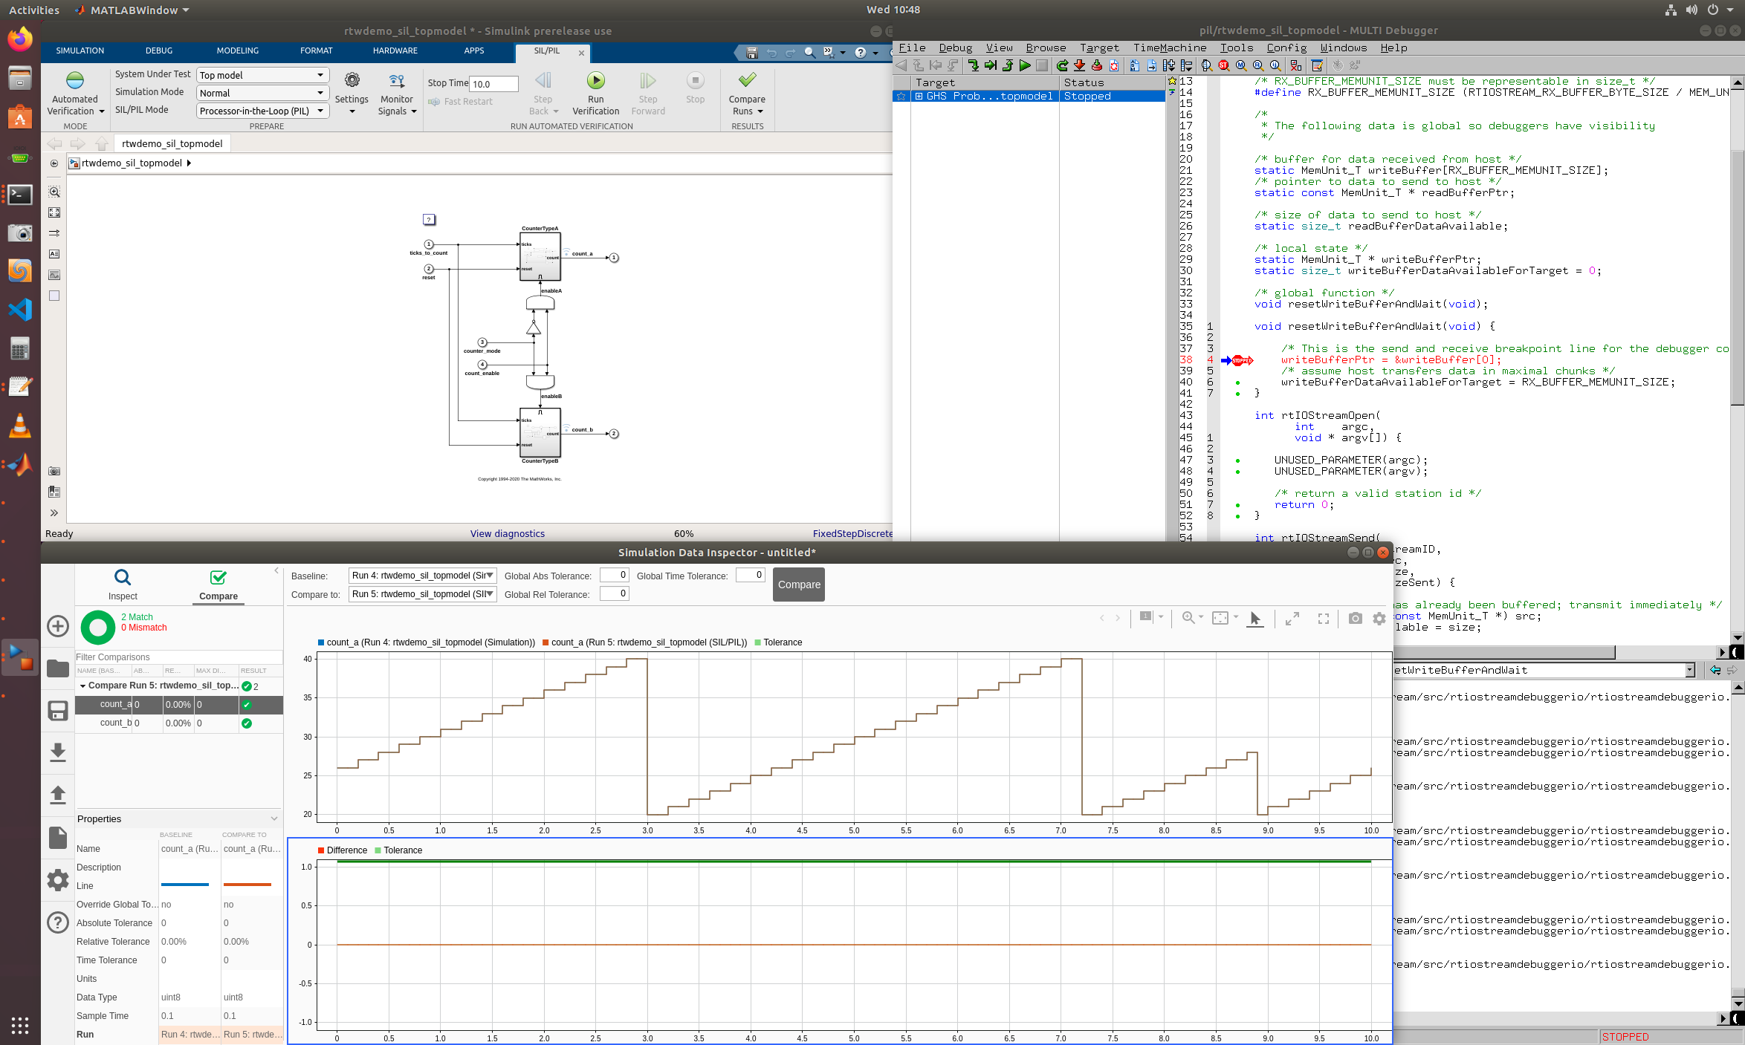1745x1045 pixels.
Task: Open Baseline Run 4 dropdown
Action: pyautogui.click(x=422, y=576)
